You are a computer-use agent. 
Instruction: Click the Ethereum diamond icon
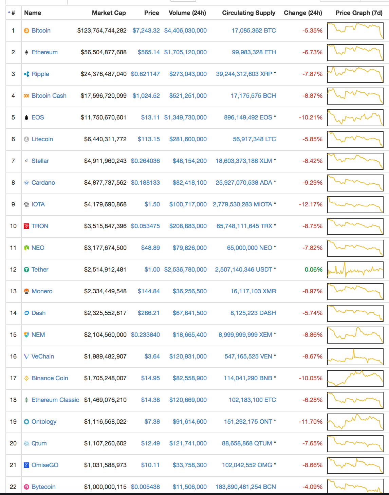point(26,52)
